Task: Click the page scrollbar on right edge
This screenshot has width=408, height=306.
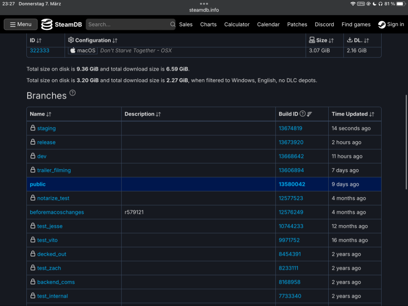Action: click(406, 142)
